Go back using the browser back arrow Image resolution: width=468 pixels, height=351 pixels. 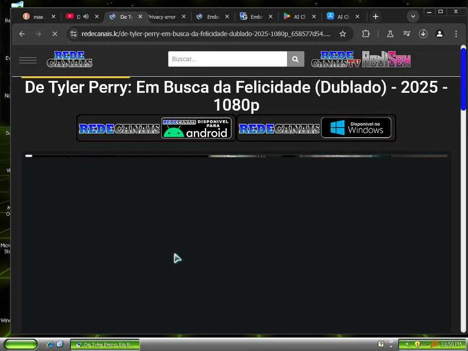coord(22,34)
